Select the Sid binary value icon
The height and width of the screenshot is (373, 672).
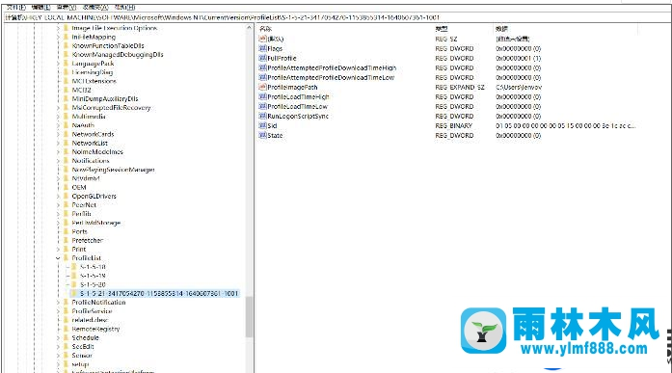pos(262,125)
